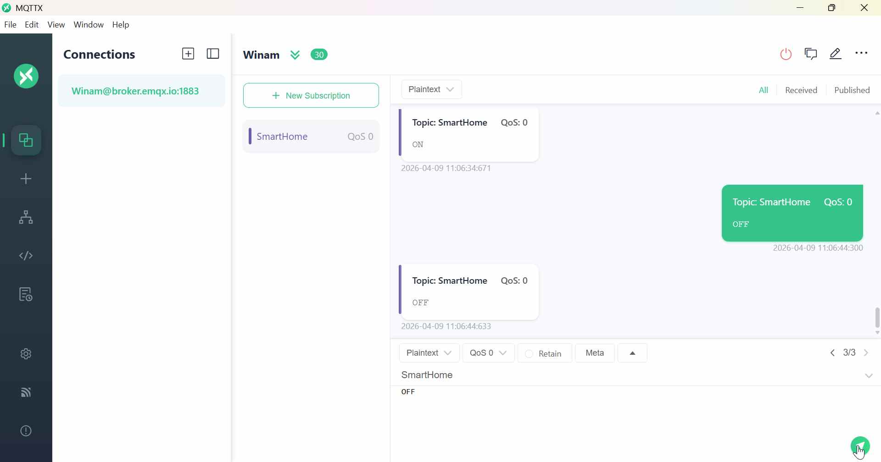The image size is (881, 462).
Task: Click the Winam connection title
Action: pos(261,55)
